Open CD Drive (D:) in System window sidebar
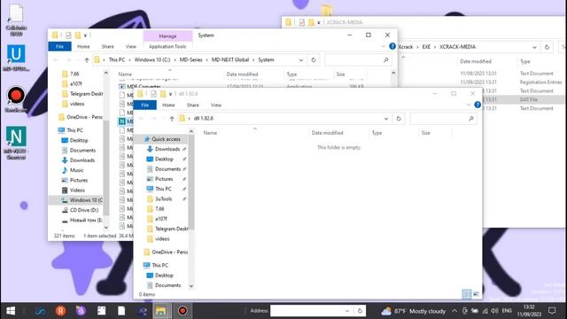Image resolution: width=567 pixels, height=319 pixels. point(81,210)
